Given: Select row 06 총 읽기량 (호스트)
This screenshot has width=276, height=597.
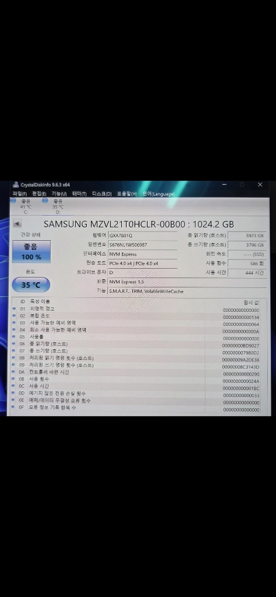Looking at the screenshot, I should pyautogui.click(x=137, y=344).
